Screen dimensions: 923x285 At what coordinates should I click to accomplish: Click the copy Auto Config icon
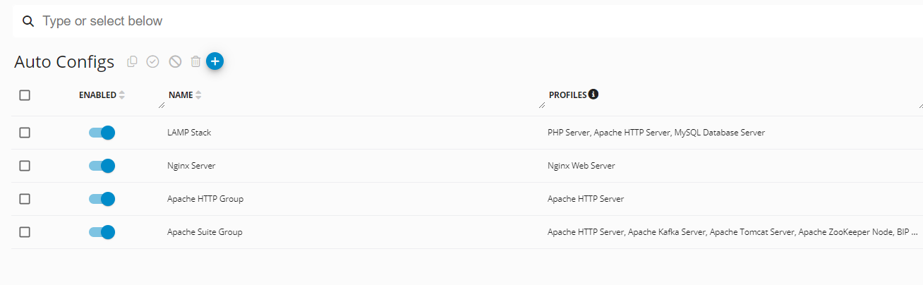pos(132,62)
